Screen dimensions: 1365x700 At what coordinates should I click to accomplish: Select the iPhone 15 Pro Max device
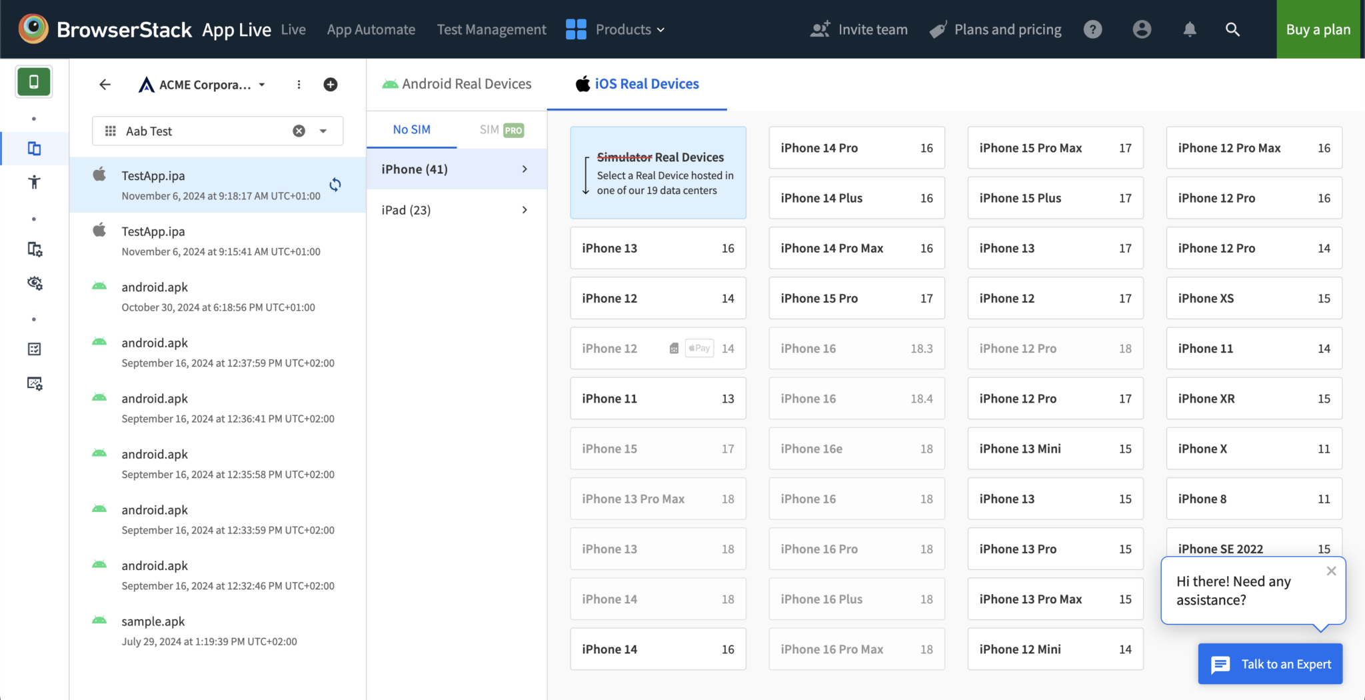pyautogui.click(x=1055, y=147)
